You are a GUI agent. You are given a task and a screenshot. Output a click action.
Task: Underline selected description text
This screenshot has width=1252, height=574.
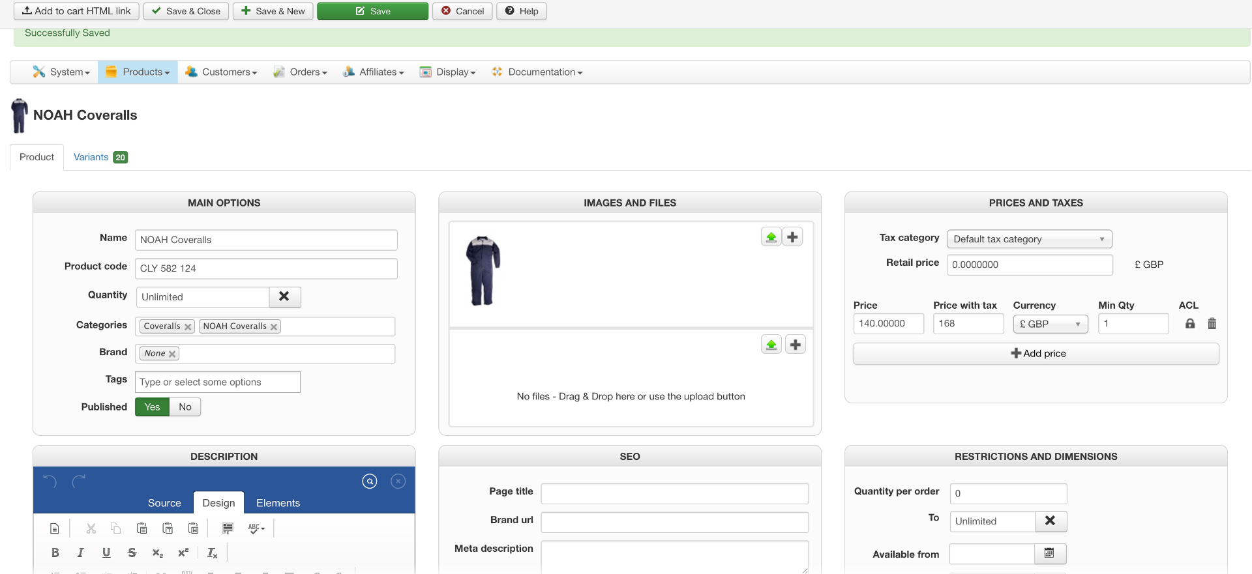pyautogui.click(x=106, y=553)
